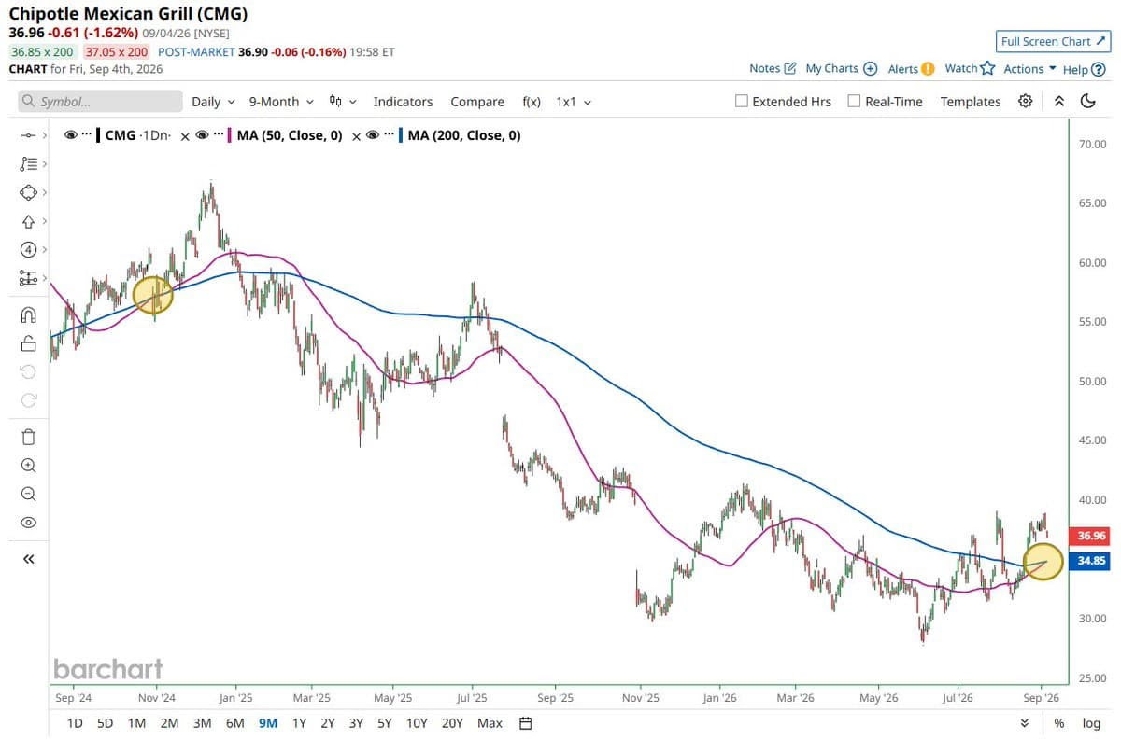Screen dimensions: 1121x740
Task: Add CMG to Watch list star
Action: coord(987,68)
